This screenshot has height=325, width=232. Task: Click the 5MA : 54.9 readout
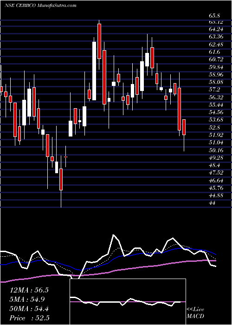(27, 299)
